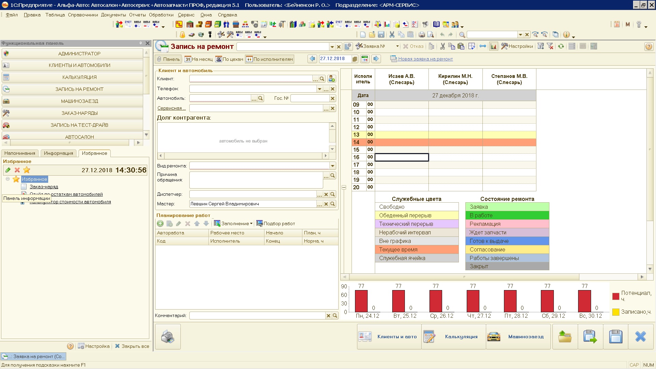Toggle the По цехам view mode
This screenshot has width=656, height=369.
point(229,59)
